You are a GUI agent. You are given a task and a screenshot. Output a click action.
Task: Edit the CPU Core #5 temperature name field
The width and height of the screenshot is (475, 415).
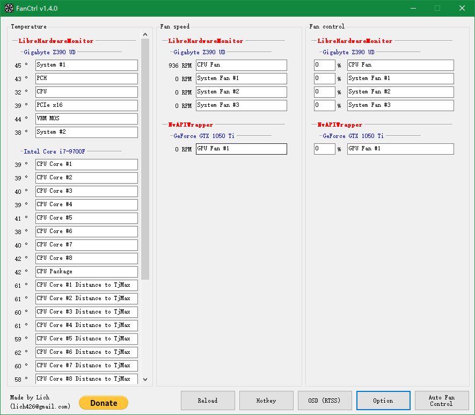pos(86,218)
